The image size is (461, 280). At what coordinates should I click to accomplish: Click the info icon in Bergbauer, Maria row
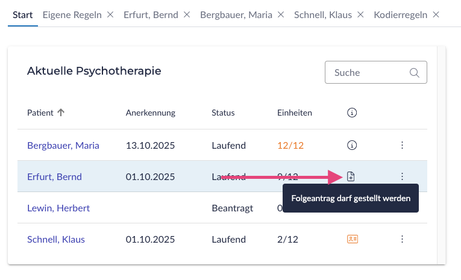pos(353,145)
